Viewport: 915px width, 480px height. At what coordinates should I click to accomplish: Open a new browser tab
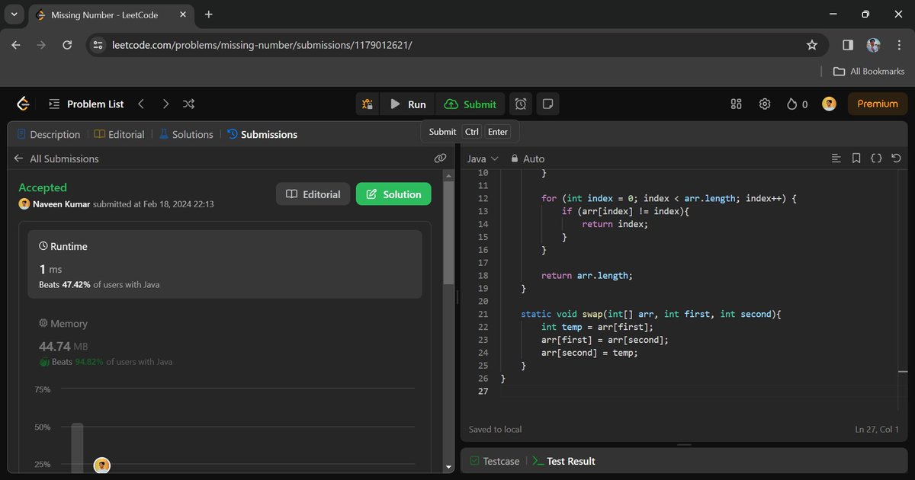[x=209, y=14]
